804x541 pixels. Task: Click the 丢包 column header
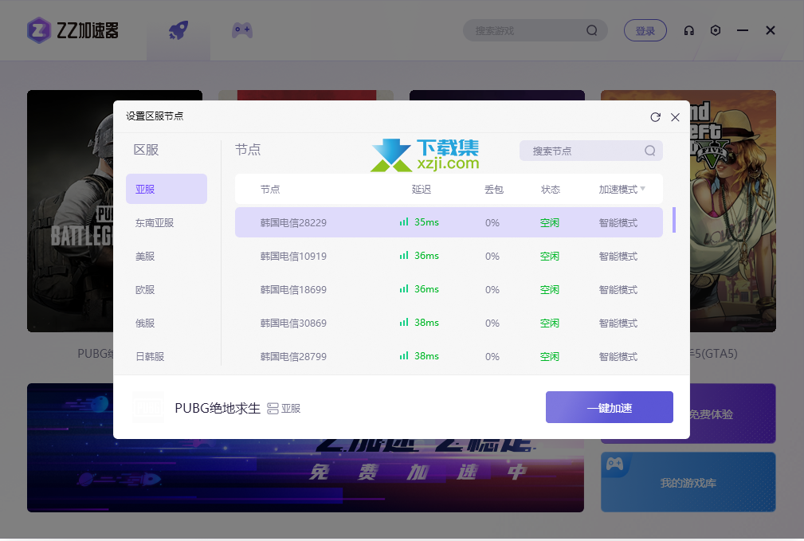pyautogui.click(x=494, y=189)
